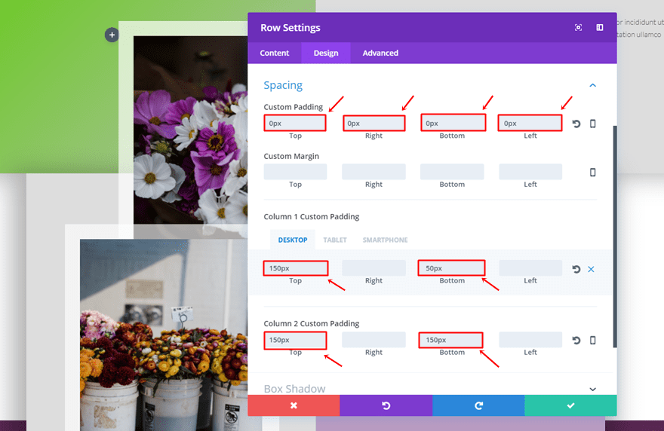Open responsive options for Custom Margin
Viewport: 664px width, 431px height.
coord(592,172)
